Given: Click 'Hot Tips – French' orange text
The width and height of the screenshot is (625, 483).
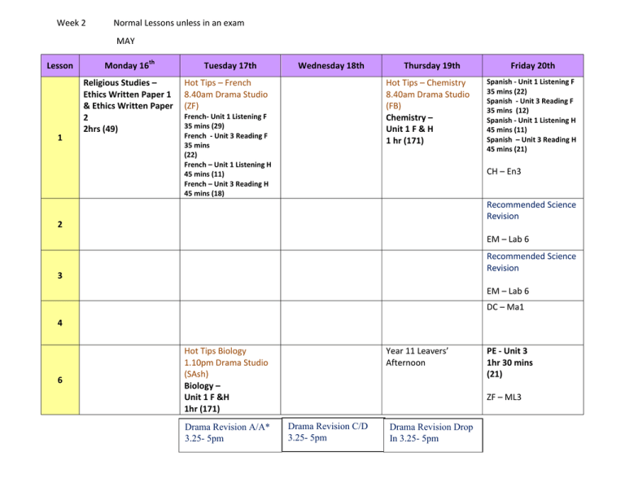Looking at the screenshot, I should click(x=217, y=83).
